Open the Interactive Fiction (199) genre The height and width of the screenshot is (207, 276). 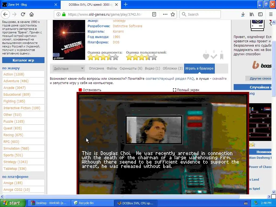pyautogui.click(x=23, y=108)
